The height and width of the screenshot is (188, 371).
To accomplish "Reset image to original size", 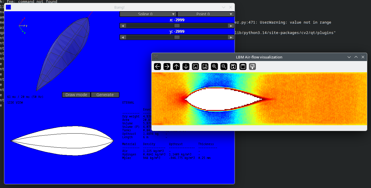I will 195,67.
